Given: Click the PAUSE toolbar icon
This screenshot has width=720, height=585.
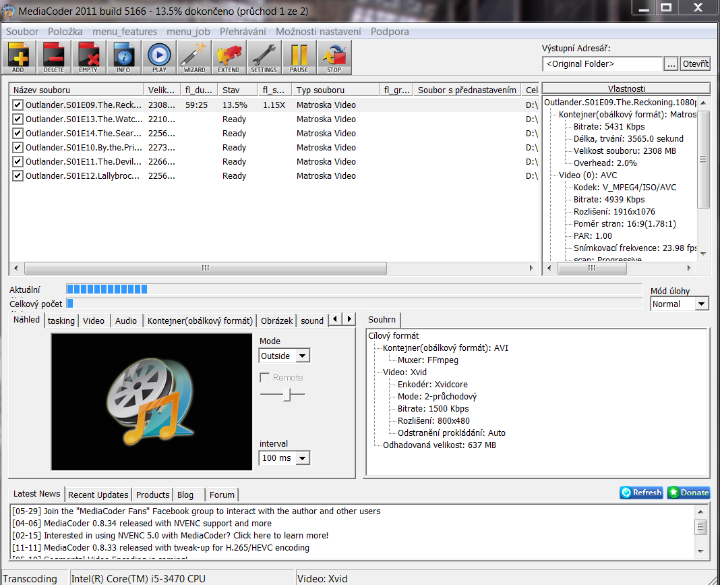Looking at the screenshot, I should point(299,57).
